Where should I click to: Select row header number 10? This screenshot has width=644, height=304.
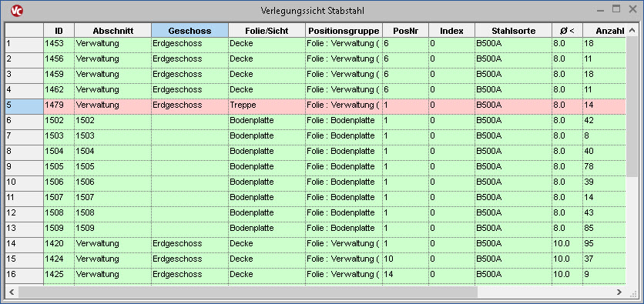tap(24, 183)
